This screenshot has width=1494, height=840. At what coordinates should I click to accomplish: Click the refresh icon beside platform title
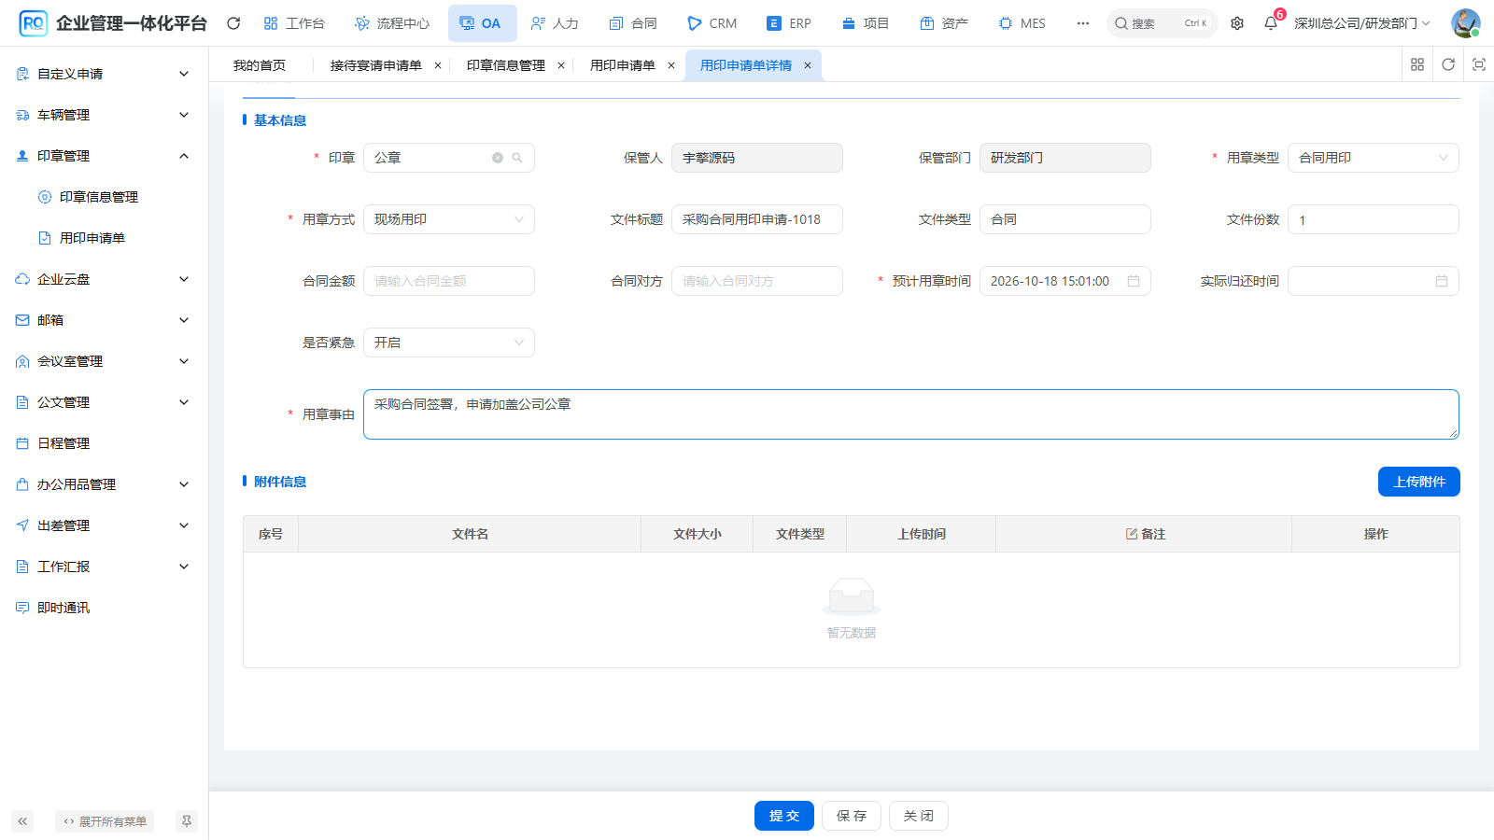(x=233, y=23)
